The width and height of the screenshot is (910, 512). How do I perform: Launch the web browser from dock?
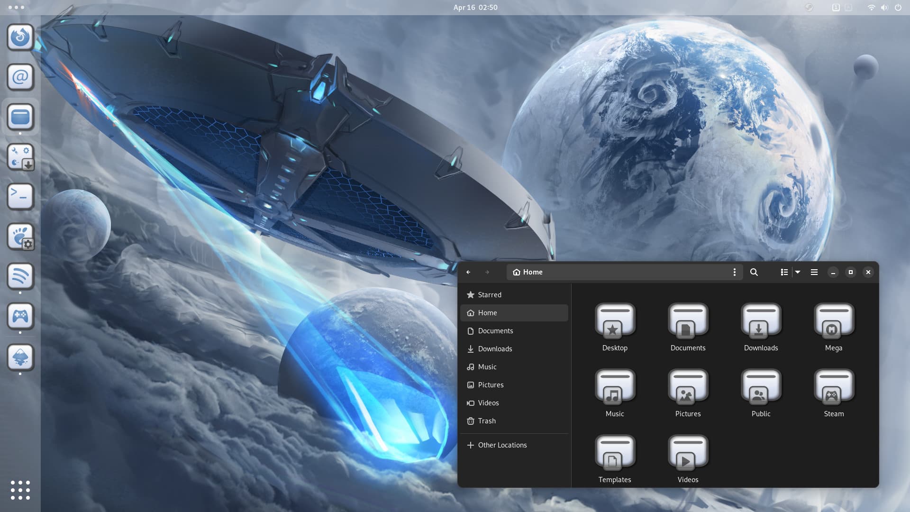click(20, 37)
